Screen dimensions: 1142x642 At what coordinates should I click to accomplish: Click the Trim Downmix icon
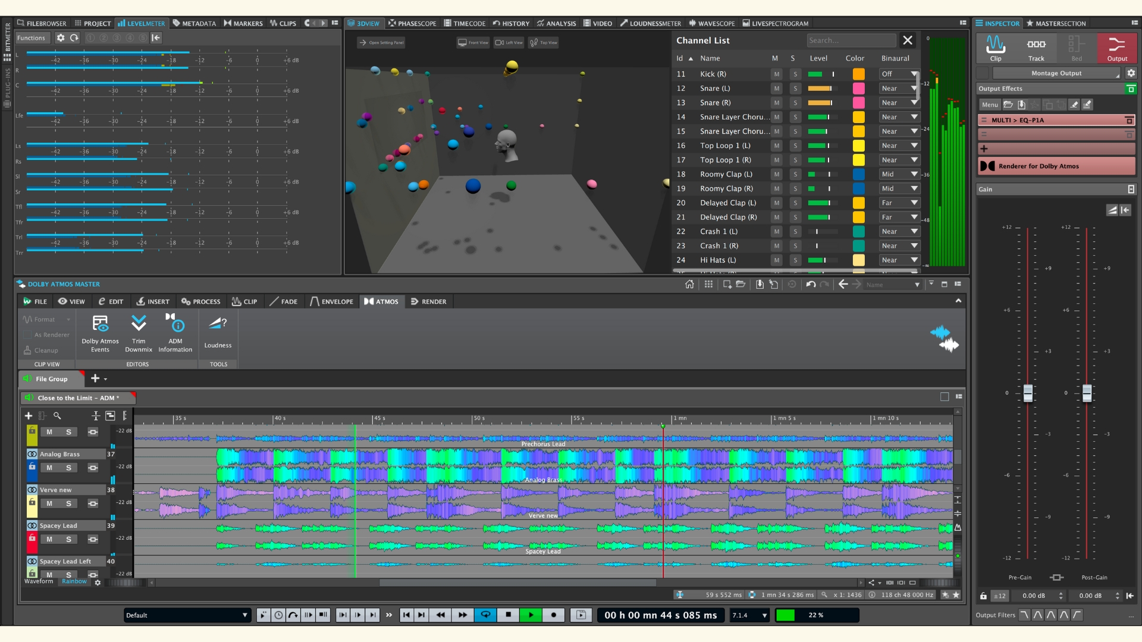[139, 333]
